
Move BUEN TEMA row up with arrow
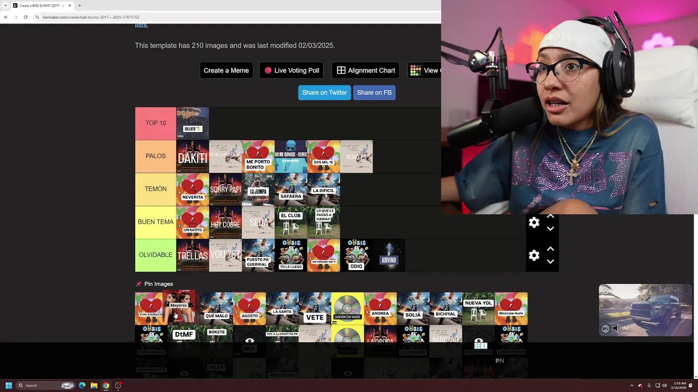coord(550,217)
